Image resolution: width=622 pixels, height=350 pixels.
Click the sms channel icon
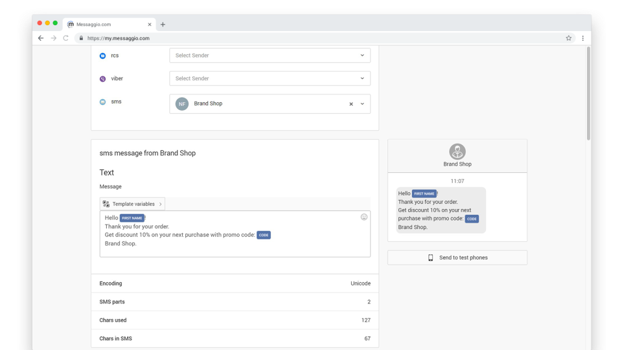click(x=103, y=102)
